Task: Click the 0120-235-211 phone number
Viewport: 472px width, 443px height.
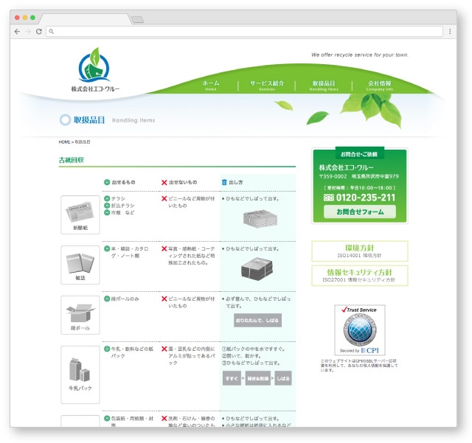Action: [x=366, y=198]
